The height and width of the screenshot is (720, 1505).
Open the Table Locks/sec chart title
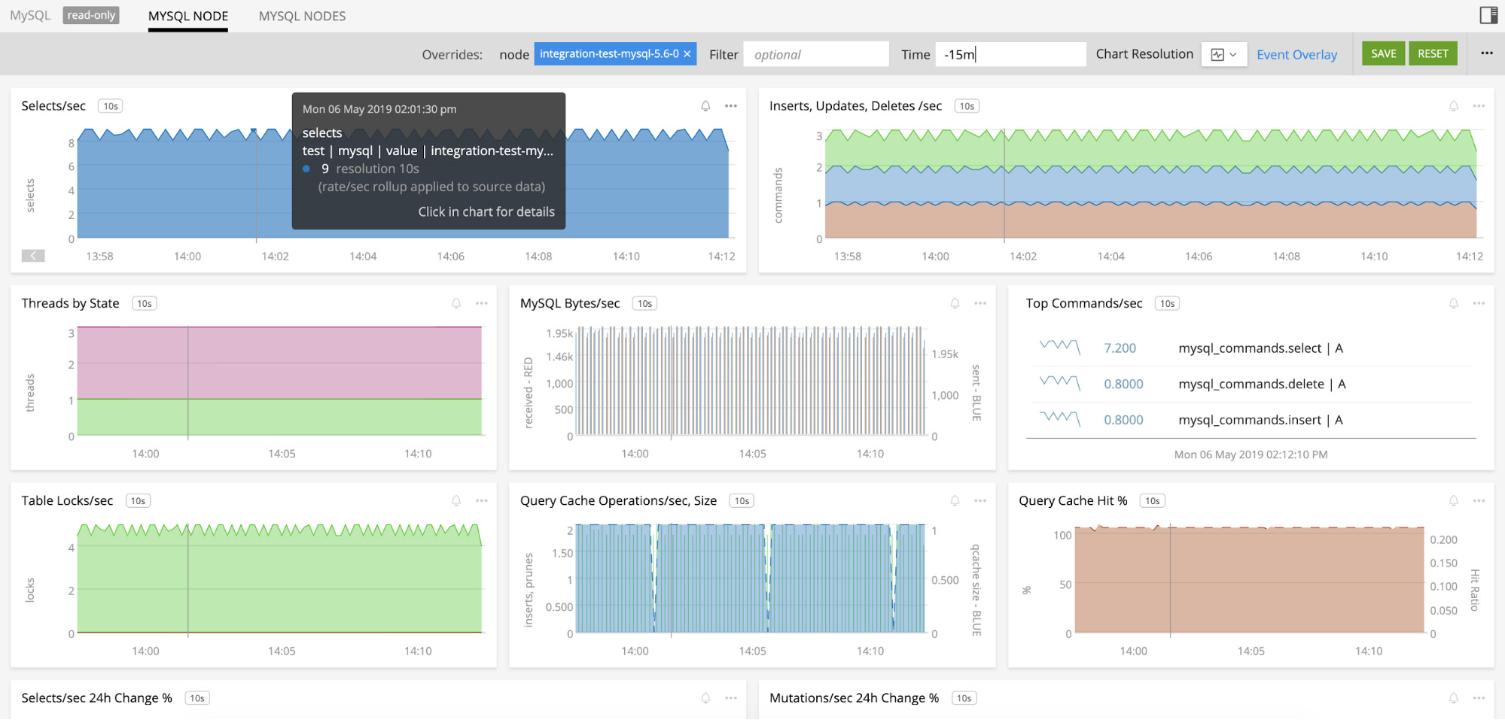click(67, 500)
